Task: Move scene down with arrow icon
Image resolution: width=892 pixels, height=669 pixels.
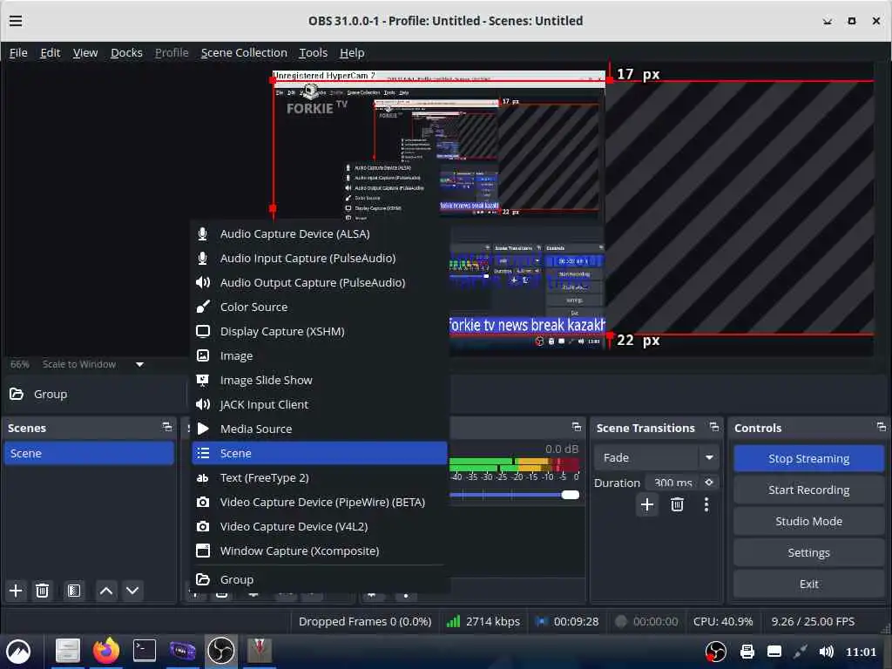Action: click(132, 591)
